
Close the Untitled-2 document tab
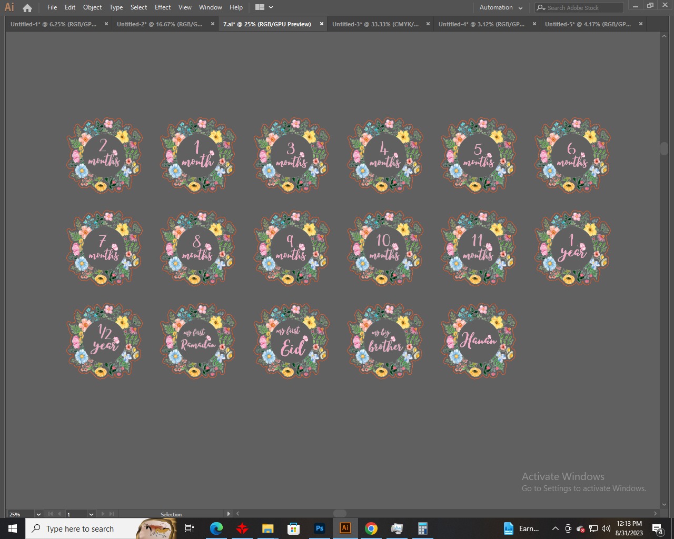213,24
